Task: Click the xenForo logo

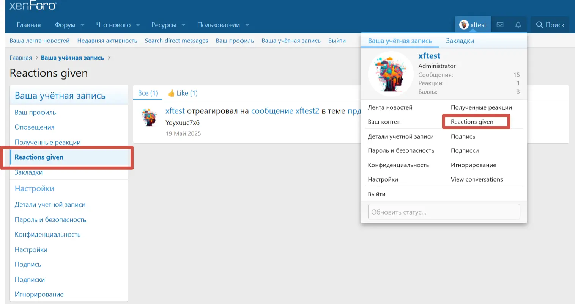Action: (x=33, y=6)
